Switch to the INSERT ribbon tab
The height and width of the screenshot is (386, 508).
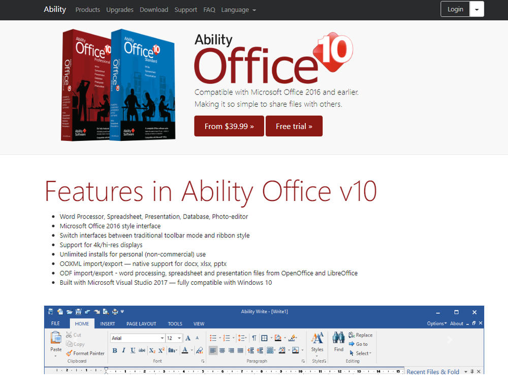click(x=108, y=324)
